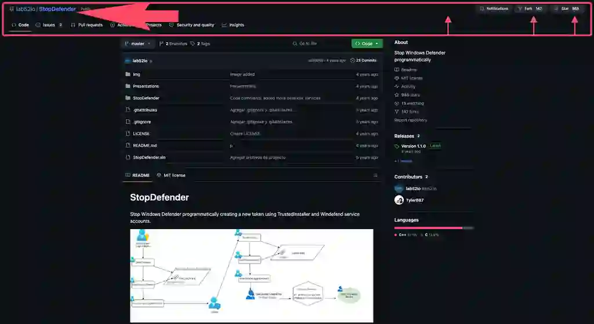Select the README tab above the readme
The height and width of the screenshot is (324, 594).
point(137,175)
